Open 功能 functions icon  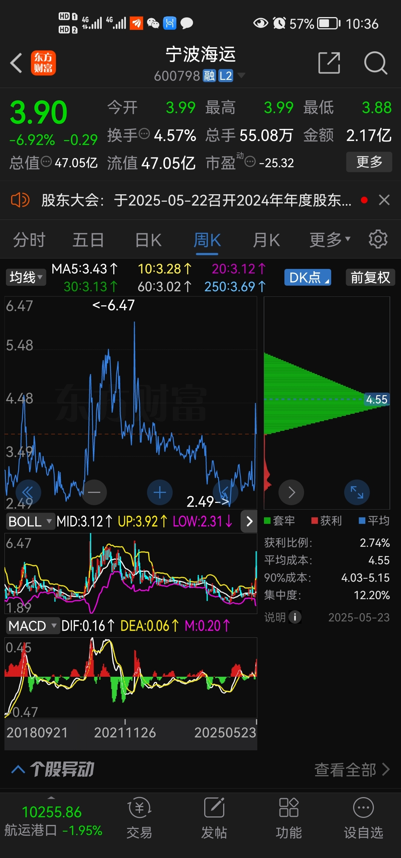click(288, 818)
